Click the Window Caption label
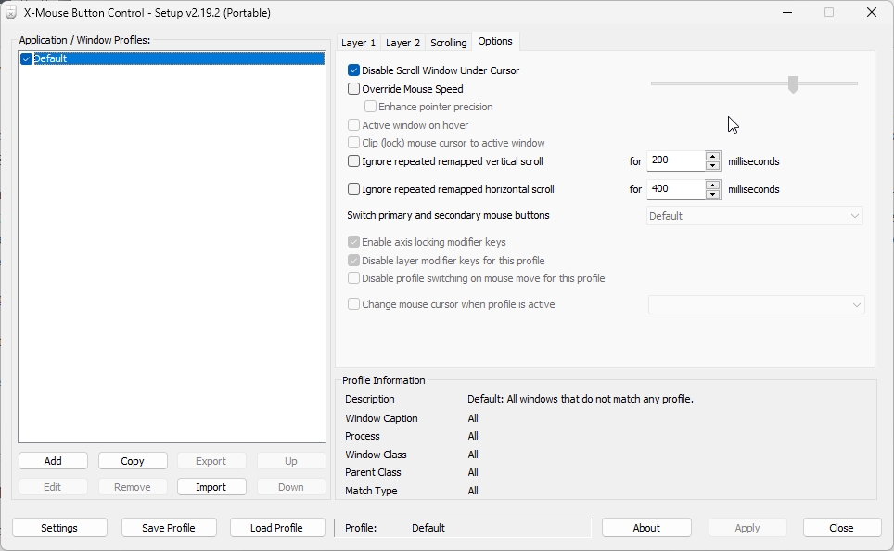This screenshot has height=551, width=894. pos(381,418)
